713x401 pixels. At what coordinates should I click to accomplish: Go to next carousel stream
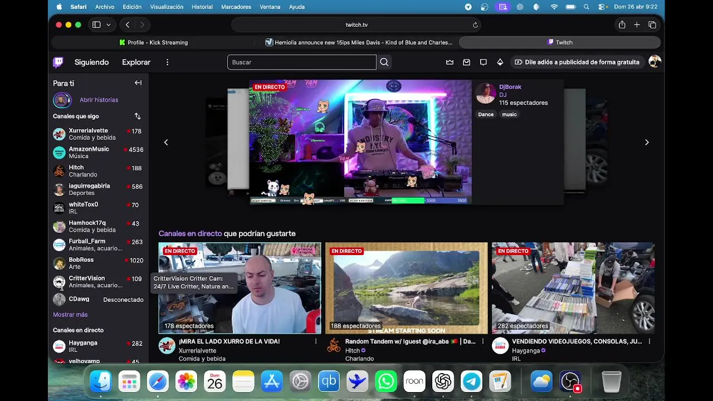tap(647, 143)
